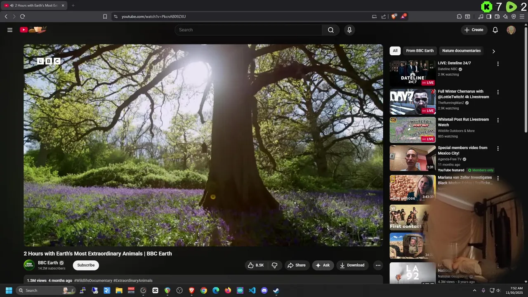528x297 pixels.
Task: Open the Windows Start menu
Action: [x=9, y=290]
